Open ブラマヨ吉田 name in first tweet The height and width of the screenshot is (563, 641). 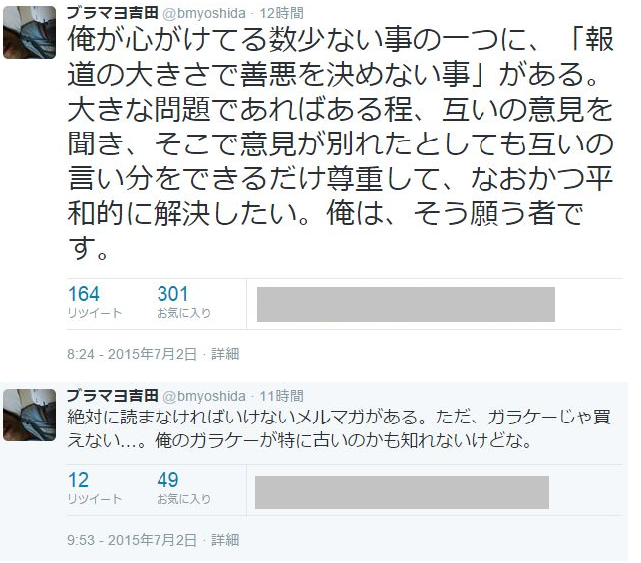pos(113,13)
